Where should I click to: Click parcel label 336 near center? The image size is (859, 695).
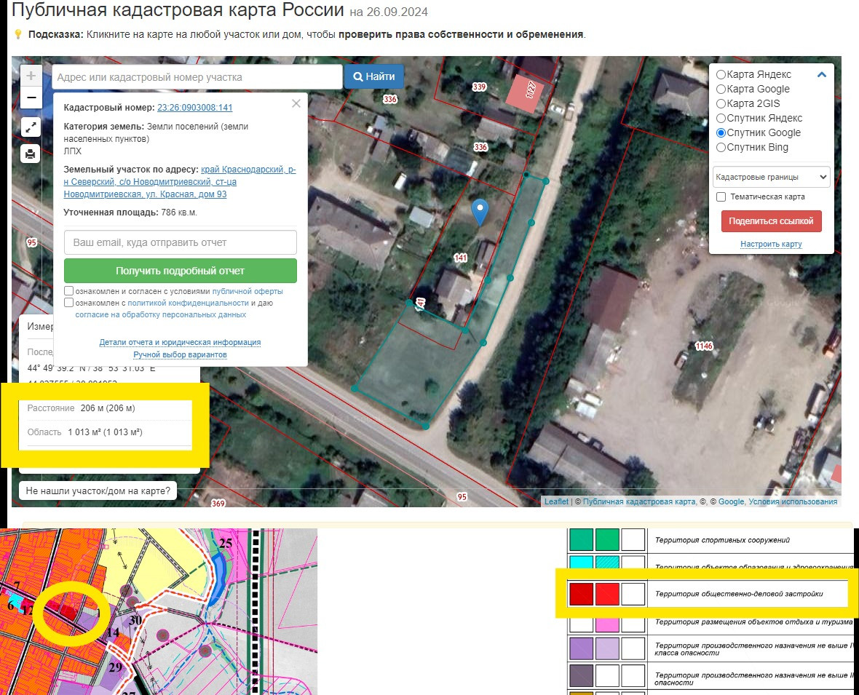click(x=480, y=147)
